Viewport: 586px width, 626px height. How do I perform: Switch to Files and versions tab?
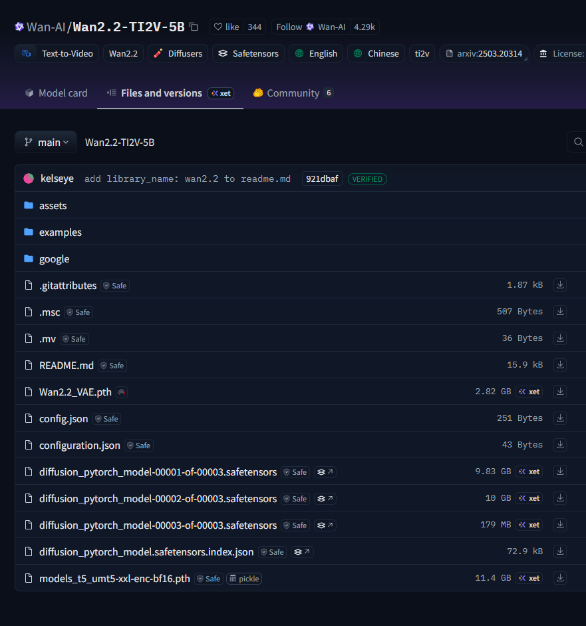(x=162, y=93)
